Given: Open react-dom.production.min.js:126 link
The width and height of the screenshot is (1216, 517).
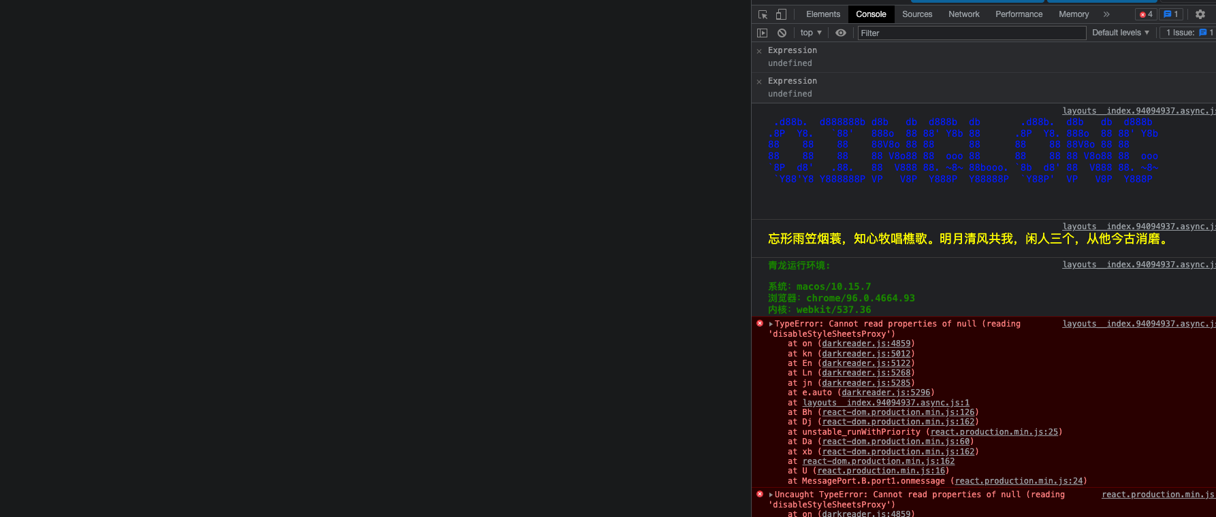Looking at the screenshot, I should (x=898, y=412).
